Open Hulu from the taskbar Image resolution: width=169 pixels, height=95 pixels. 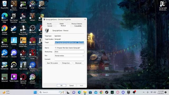pos(112,92)
